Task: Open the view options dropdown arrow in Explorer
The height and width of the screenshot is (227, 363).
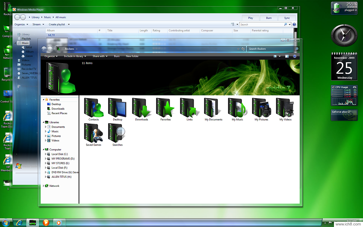Action: pos(280,56)
